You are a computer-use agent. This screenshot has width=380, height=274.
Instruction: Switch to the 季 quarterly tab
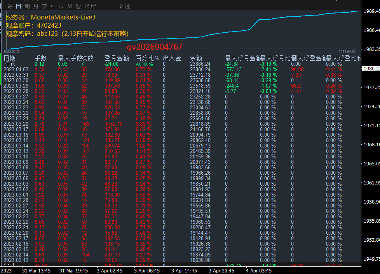tap(44, 6)
